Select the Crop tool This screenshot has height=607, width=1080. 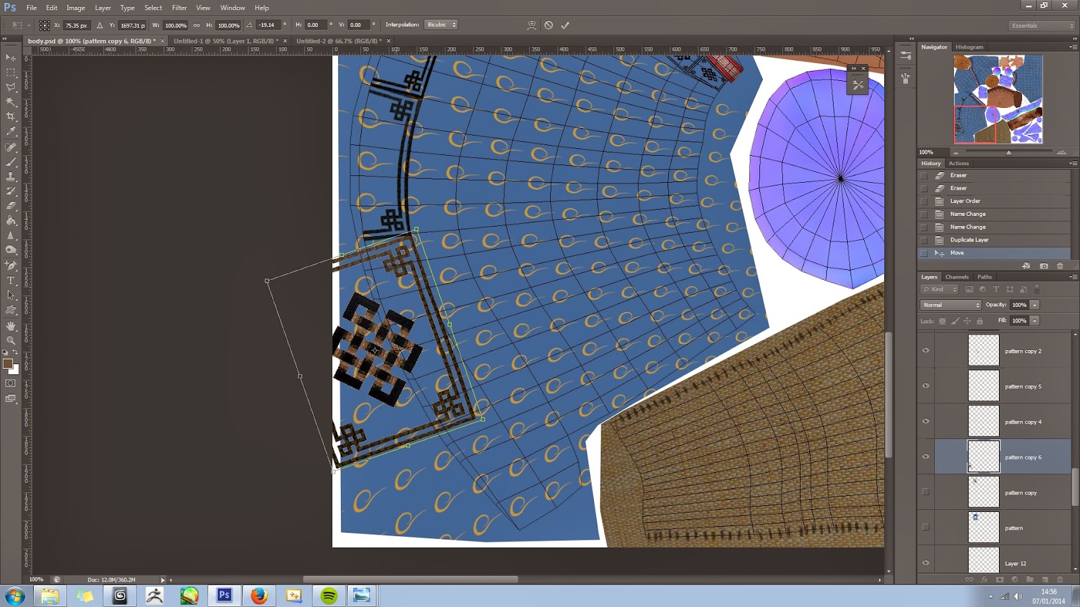pos(11,117)
